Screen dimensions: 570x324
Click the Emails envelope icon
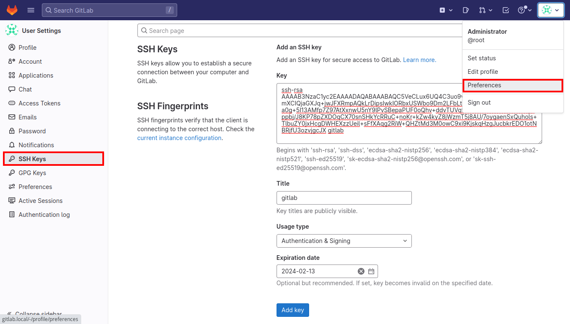pyautogui.click(x=12, y=117)
